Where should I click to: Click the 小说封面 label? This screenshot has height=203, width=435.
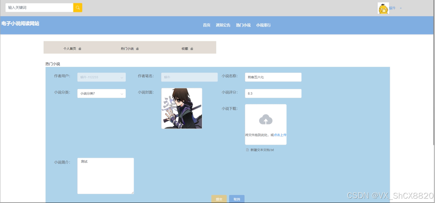146,92
